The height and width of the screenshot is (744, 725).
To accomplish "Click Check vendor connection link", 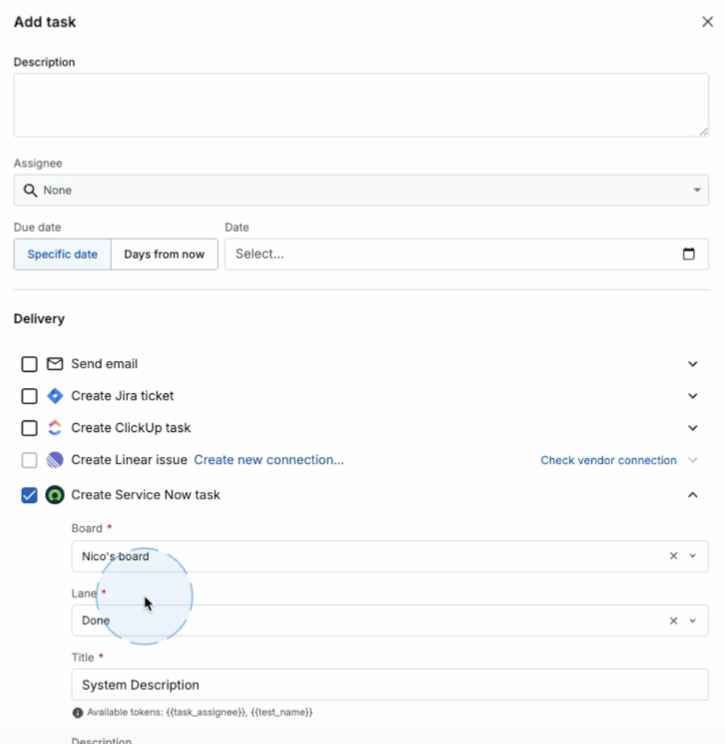I will pos(608,460).
